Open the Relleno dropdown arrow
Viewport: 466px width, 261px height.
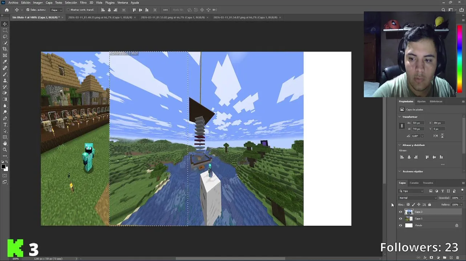tap(462, 204)
